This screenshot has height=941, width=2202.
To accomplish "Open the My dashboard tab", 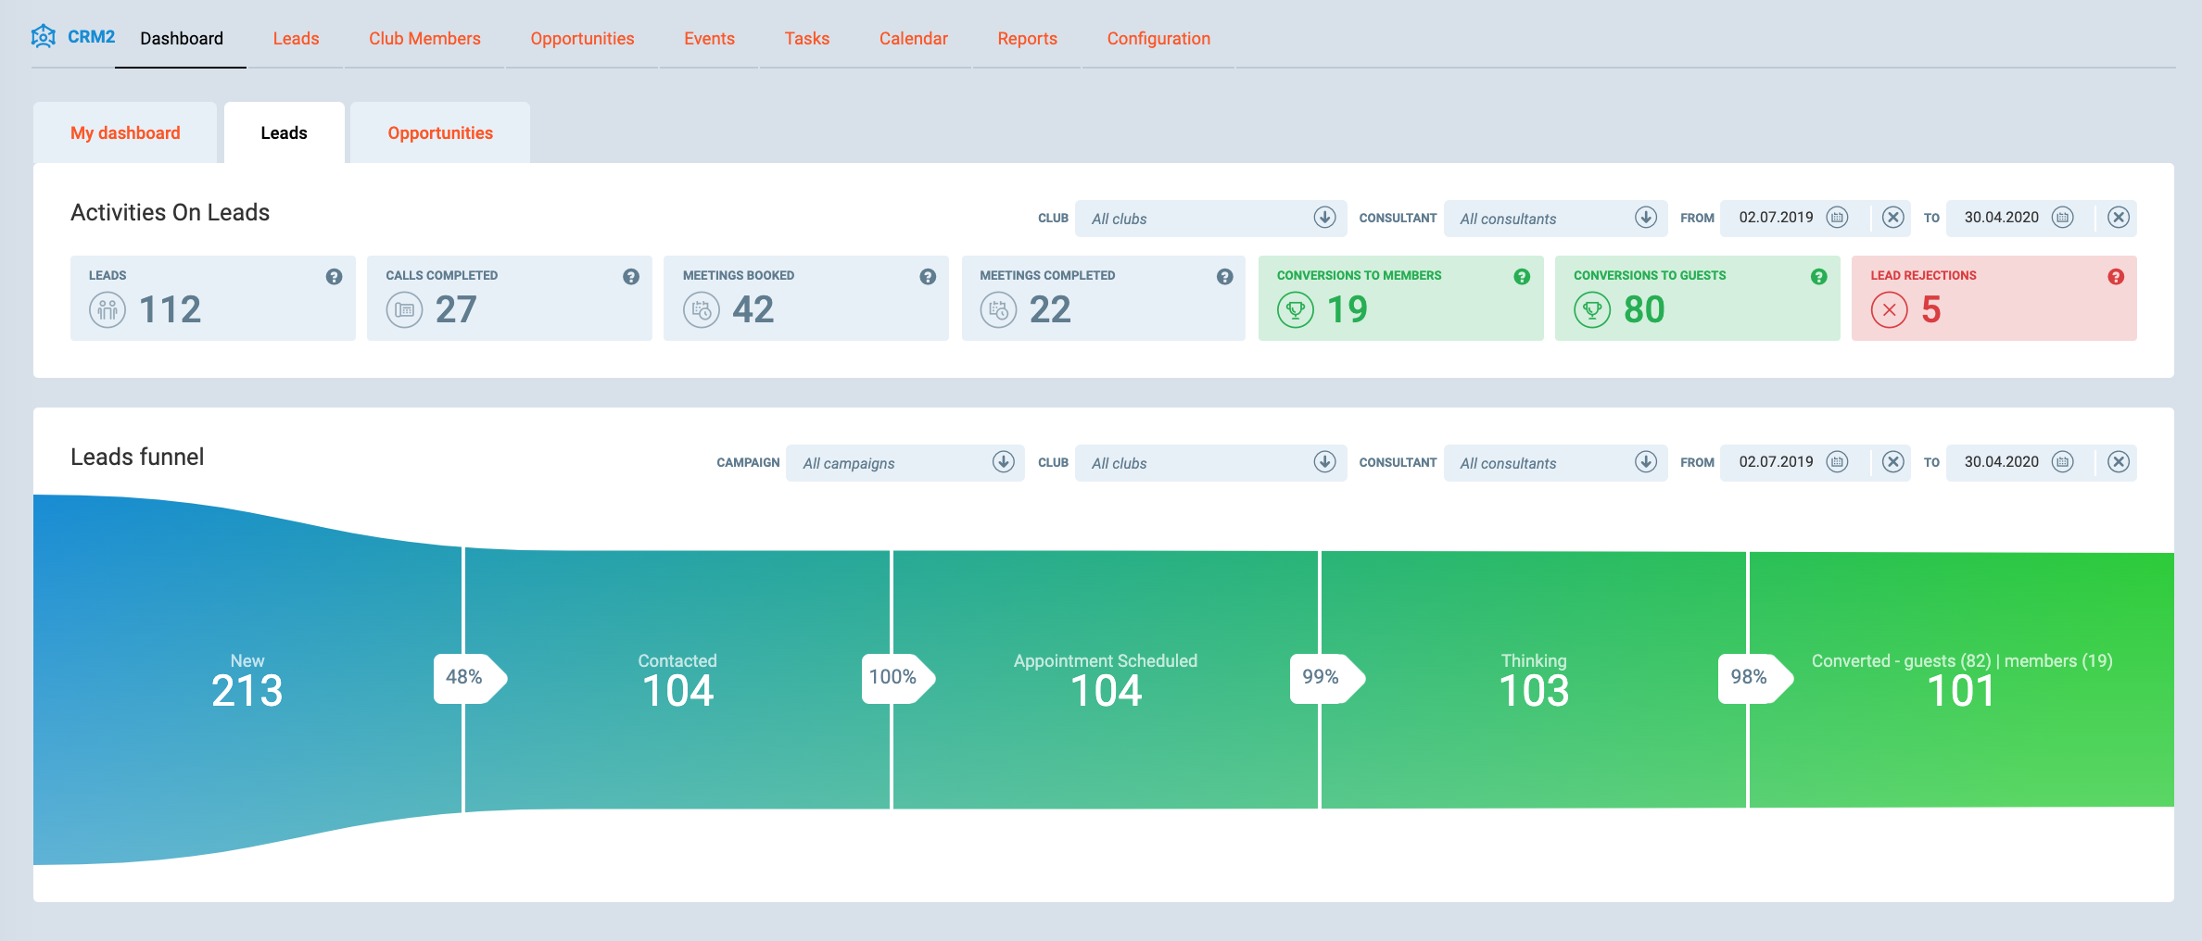I will click(x=125, y=133).
